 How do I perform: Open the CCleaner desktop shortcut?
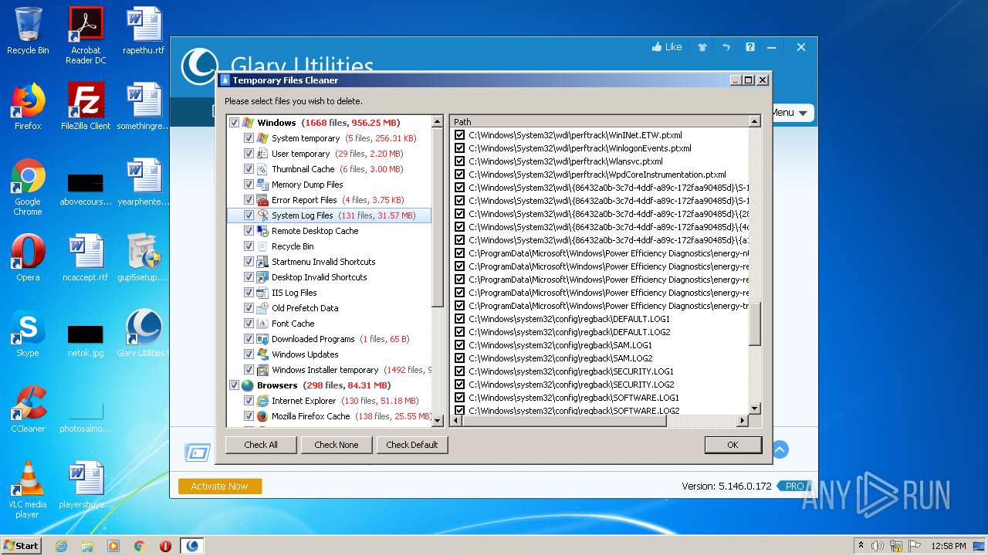(28, 409)
